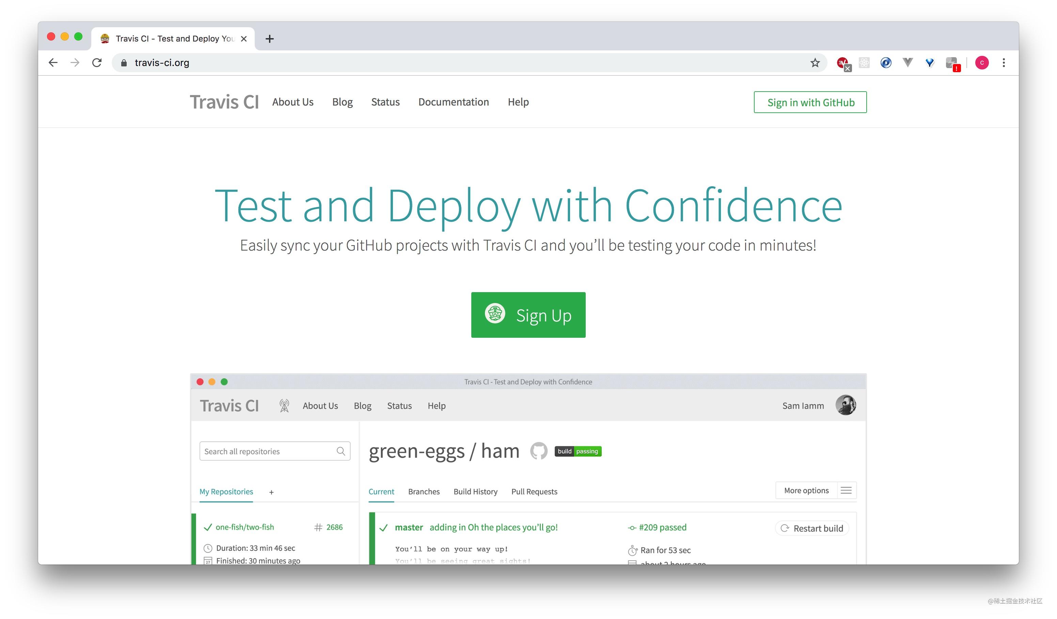
Task: Close the Travis CI browser tab
Action: (x=244, y=38)
